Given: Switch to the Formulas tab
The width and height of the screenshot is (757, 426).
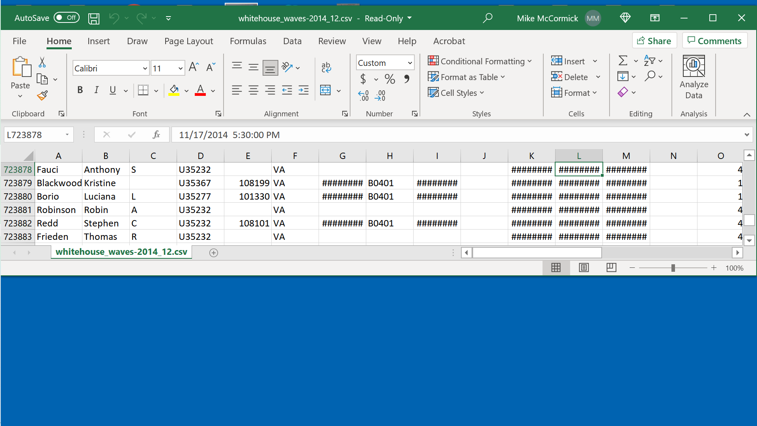Looking at the screenshot, I should [248, 41].
